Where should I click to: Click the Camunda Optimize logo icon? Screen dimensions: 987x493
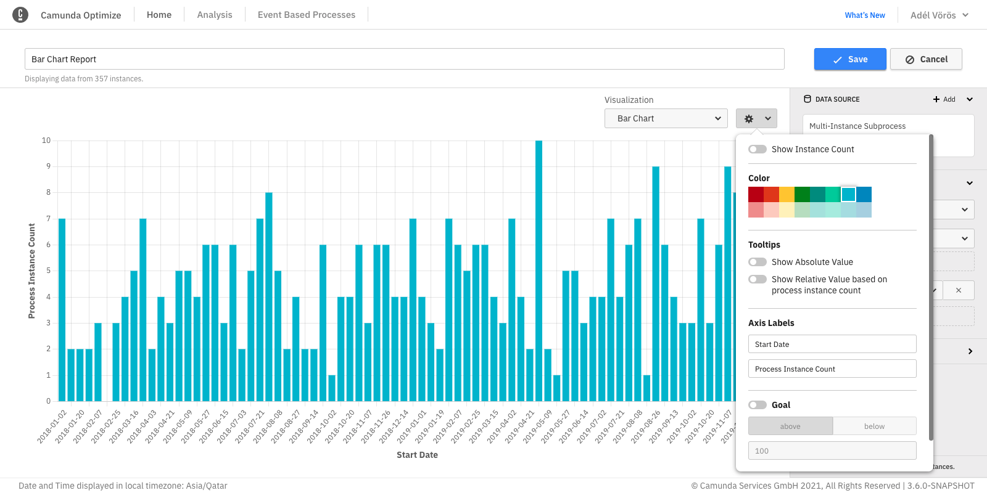pos(20,15)
